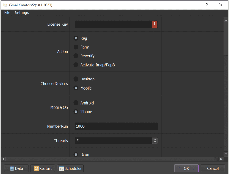
Task: Choose Desktop as device
Action: (x=76, y=79)
